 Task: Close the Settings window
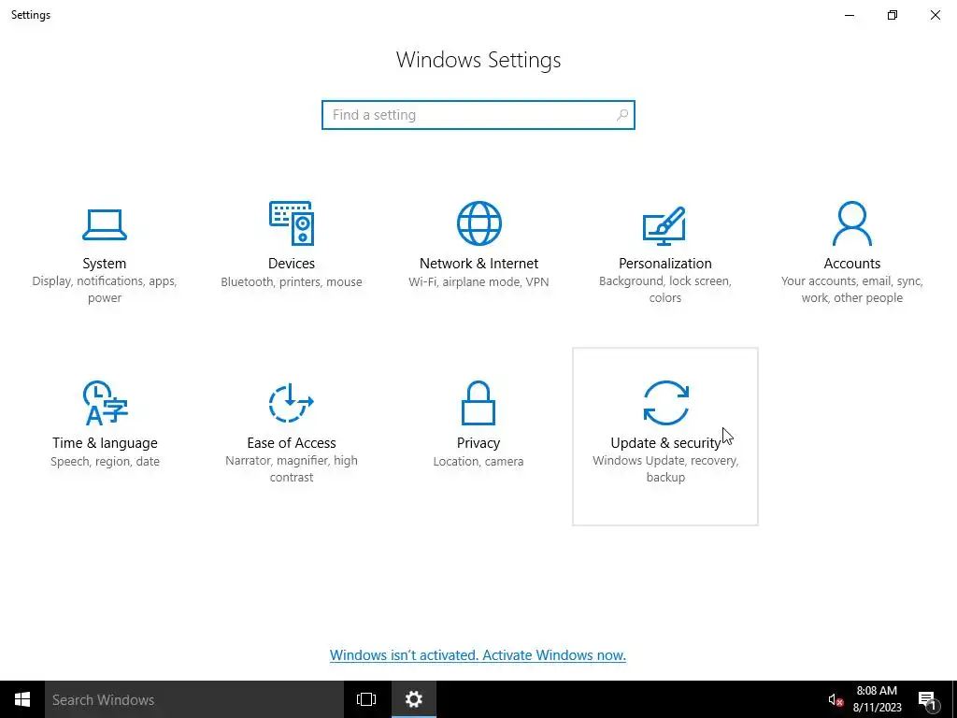(x=935, y=15)
